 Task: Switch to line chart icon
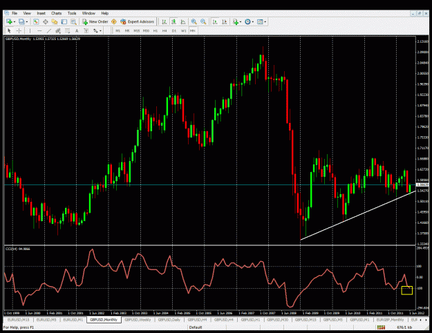click(183, 21)
